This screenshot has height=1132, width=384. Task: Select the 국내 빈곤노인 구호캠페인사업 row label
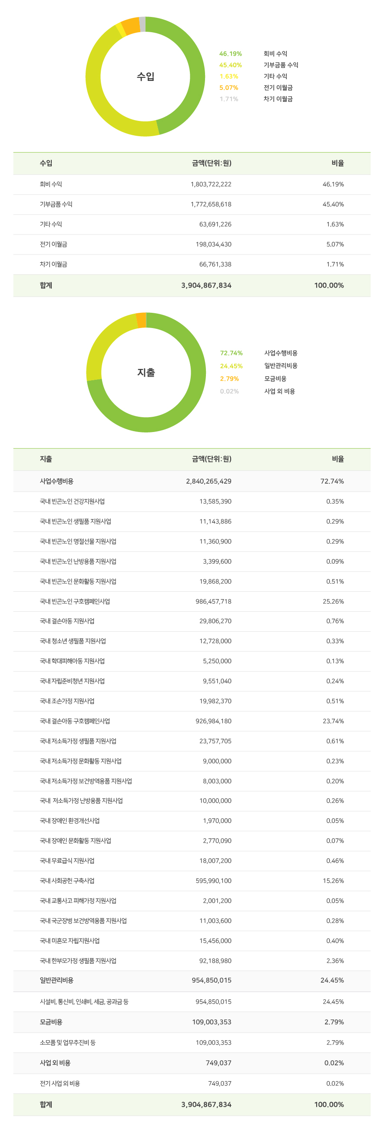tap(75, 601)
